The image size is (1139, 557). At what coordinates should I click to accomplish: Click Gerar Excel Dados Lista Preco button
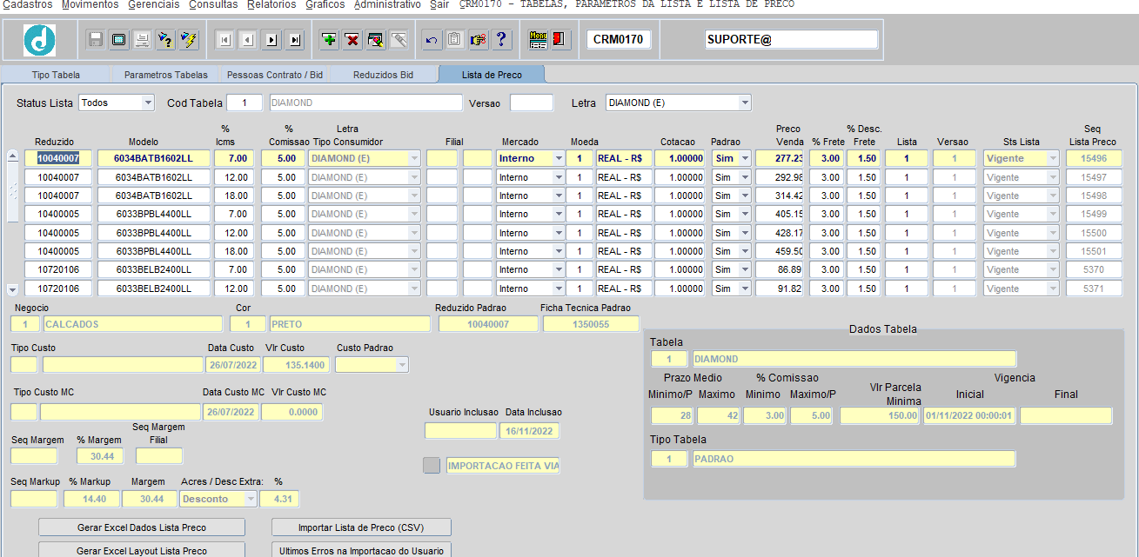pos(142,527)
